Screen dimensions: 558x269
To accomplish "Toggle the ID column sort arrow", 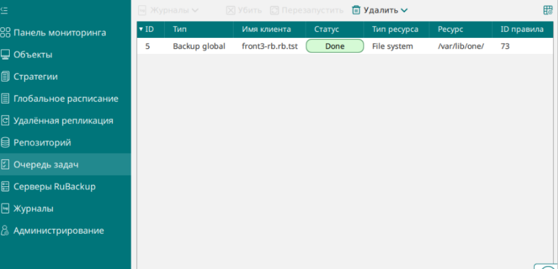I will point(141,29).
